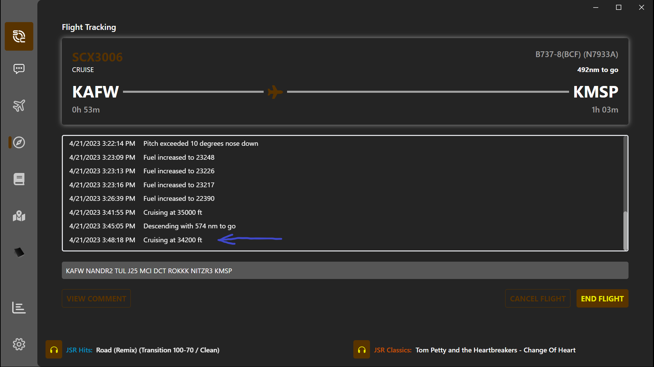Select the Cruising at 34200 ft log entry
The image size is (654, 367).
173,240
